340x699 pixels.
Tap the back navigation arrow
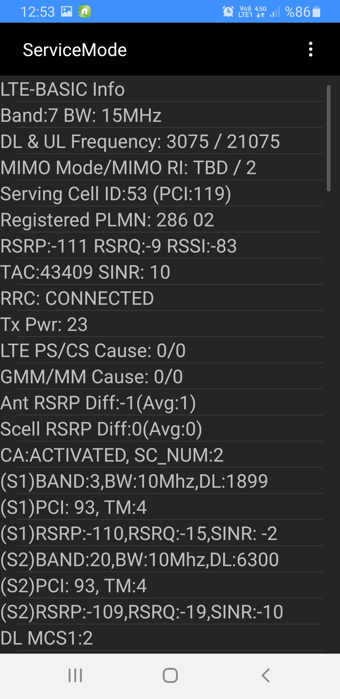click(265, 675)
